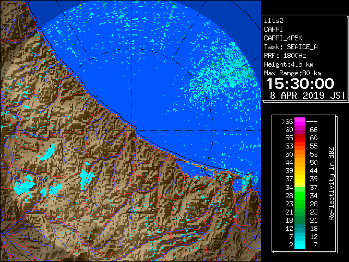This screenshot has width=349, height=262.
Task: Click the '2' value at the legend bottom
Action: tap(291, 245)
